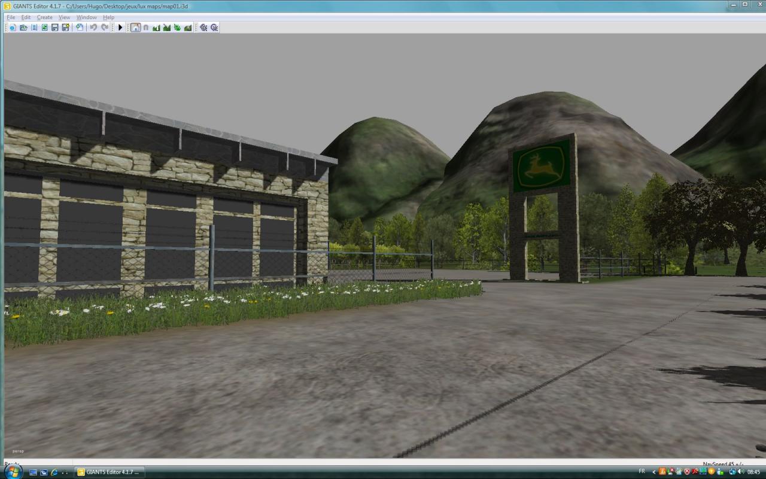
Task: Select the foliage paint grass icon
Action: coord(177,28)
